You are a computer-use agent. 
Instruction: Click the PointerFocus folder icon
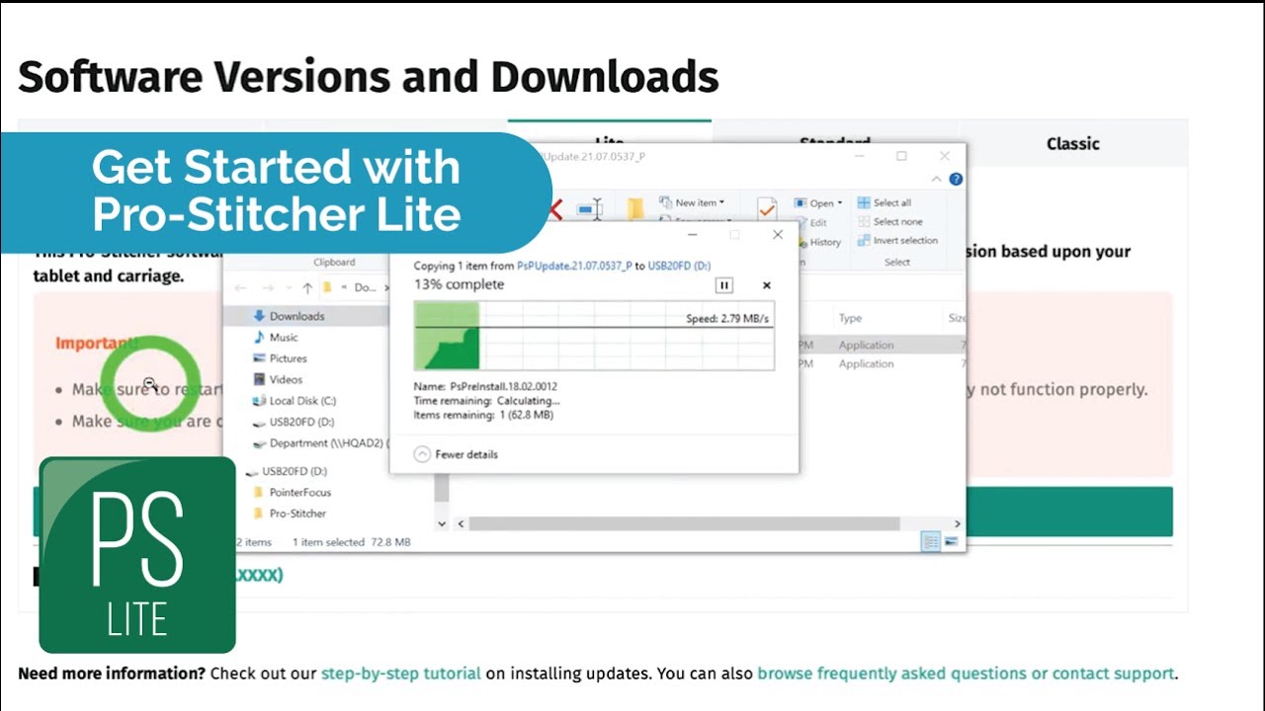click(259, 492)
